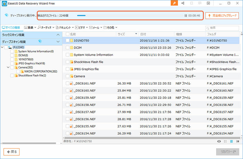The width and height of the screenshot is (243, 159).
Task: Click JPEG Graphics file folder icon in list
Action: [x=71, y=69]
